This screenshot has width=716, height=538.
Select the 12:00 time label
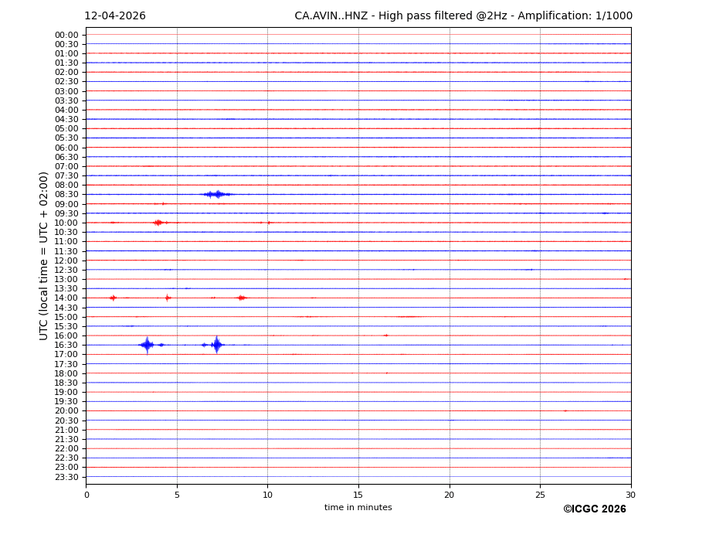(x=66, y=260)
